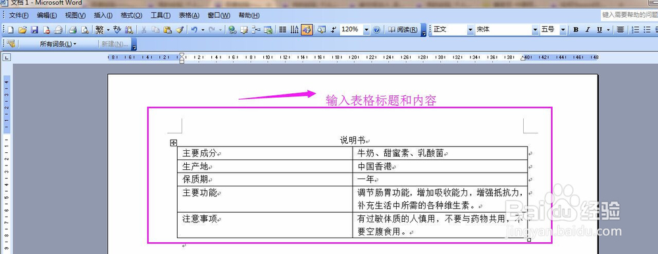Expand underline style dropdown arrow
Screen dimensions: 658x254
click(x=608, y=30)
